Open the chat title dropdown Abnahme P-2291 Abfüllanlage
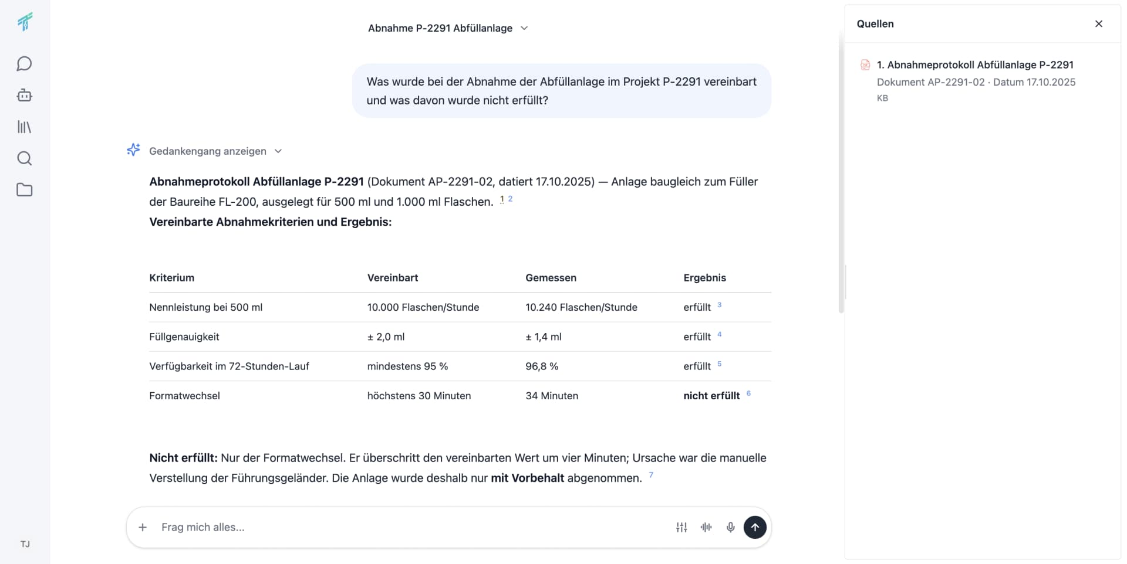 (x=448, y=28)
